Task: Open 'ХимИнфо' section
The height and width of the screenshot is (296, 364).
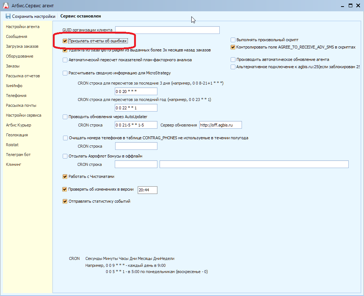Action: pos(14,86)
